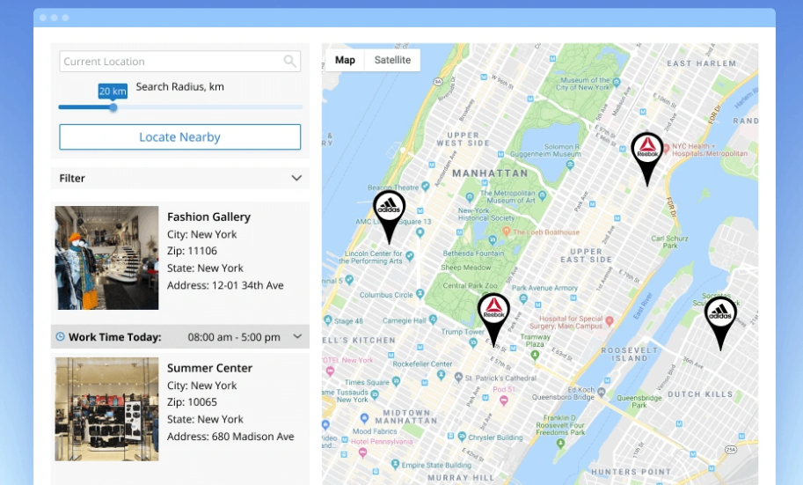Viewport: 803px width, 485px height.
Task: Click the Metropolitan Museum of Art marker
Action: [543, 195]
